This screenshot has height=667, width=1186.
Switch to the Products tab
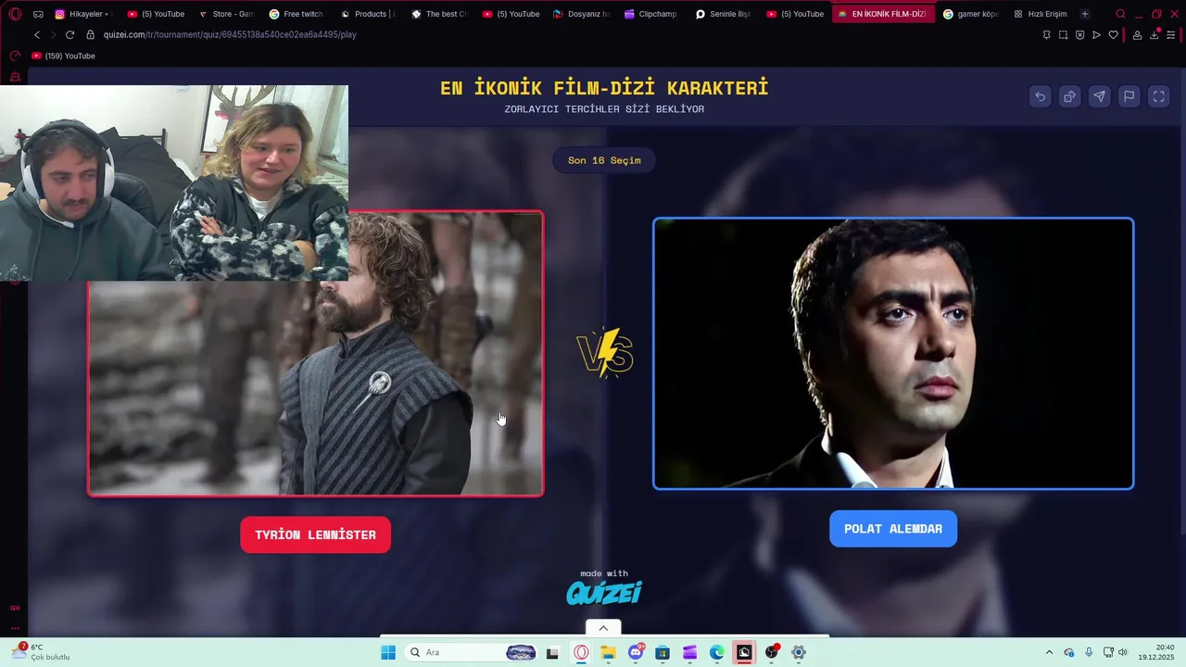(368, 14)
